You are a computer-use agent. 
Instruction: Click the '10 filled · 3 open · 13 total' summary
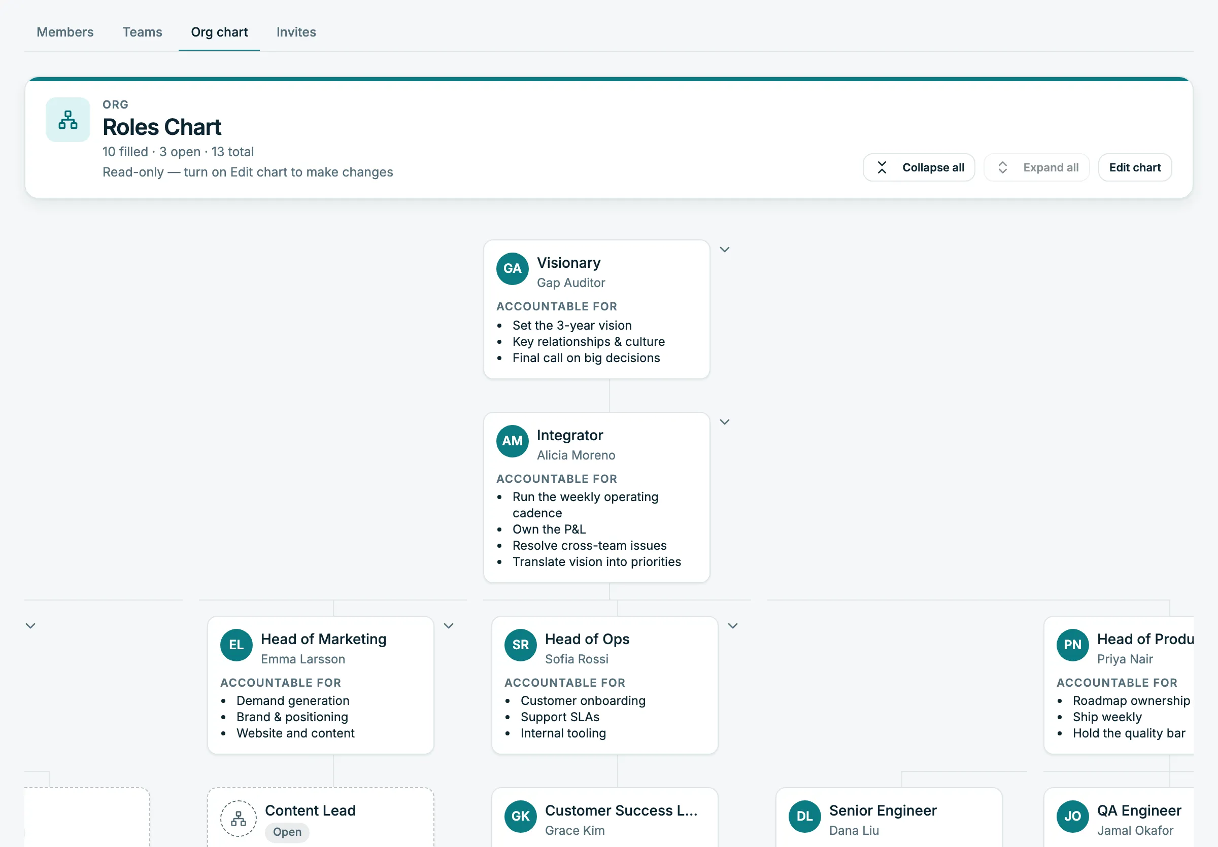[x=178, y=152]
